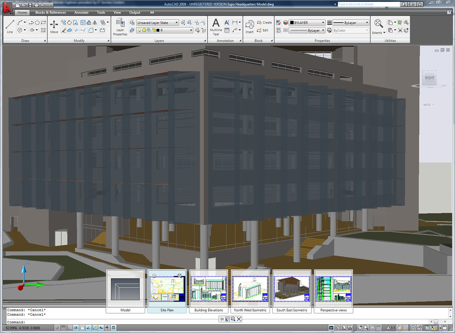
Task: Click the RIGHT face of the ViewCube
Action: [430, 78]
